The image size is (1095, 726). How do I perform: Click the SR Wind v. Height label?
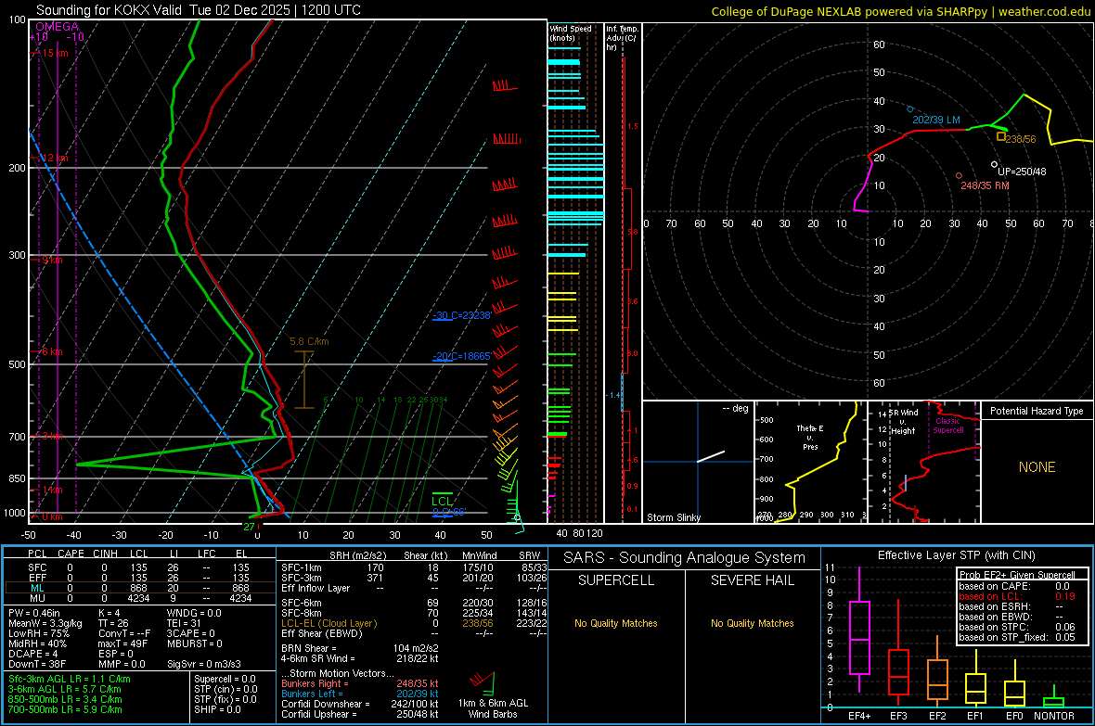click(x=904, y=422)
